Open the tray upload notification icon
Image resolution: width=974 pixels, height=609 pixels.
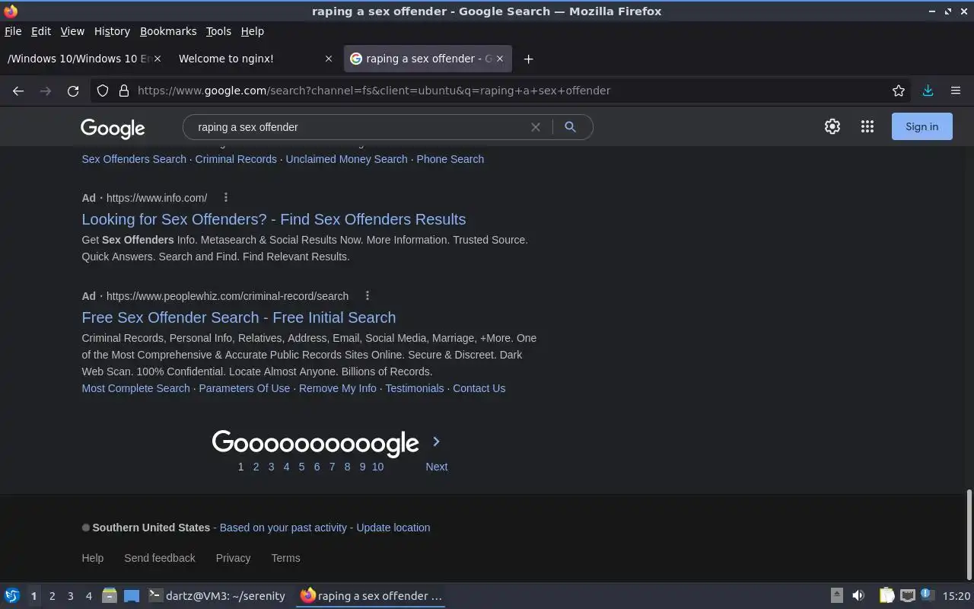point(836,595)
